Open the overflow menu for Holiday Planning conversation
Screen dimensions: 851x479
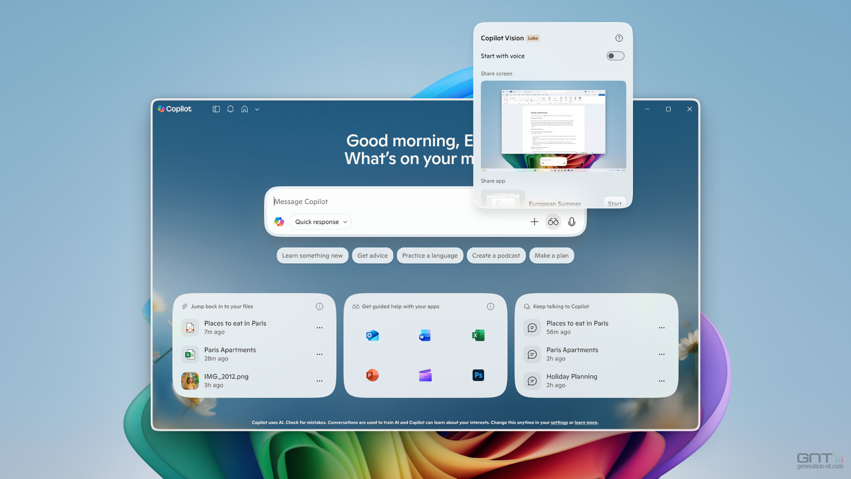pyautogui.click(x=661, y=381)
